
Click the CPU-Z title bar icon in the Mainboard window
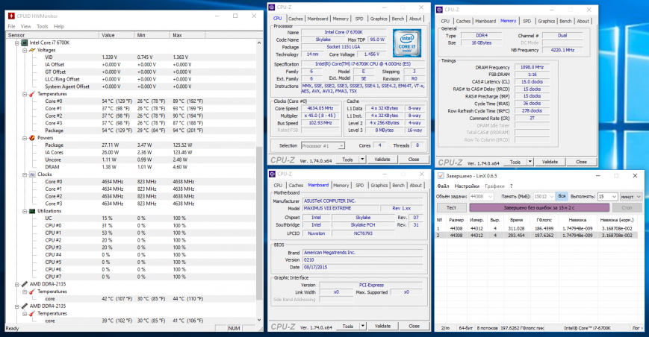coord(272,174)
